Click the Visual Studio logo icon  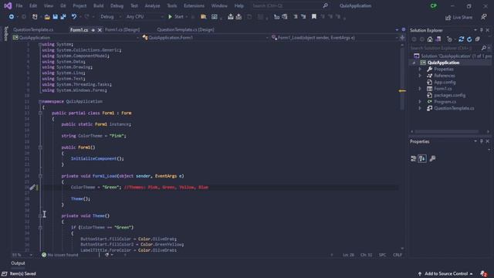click(x=8, y=5)
